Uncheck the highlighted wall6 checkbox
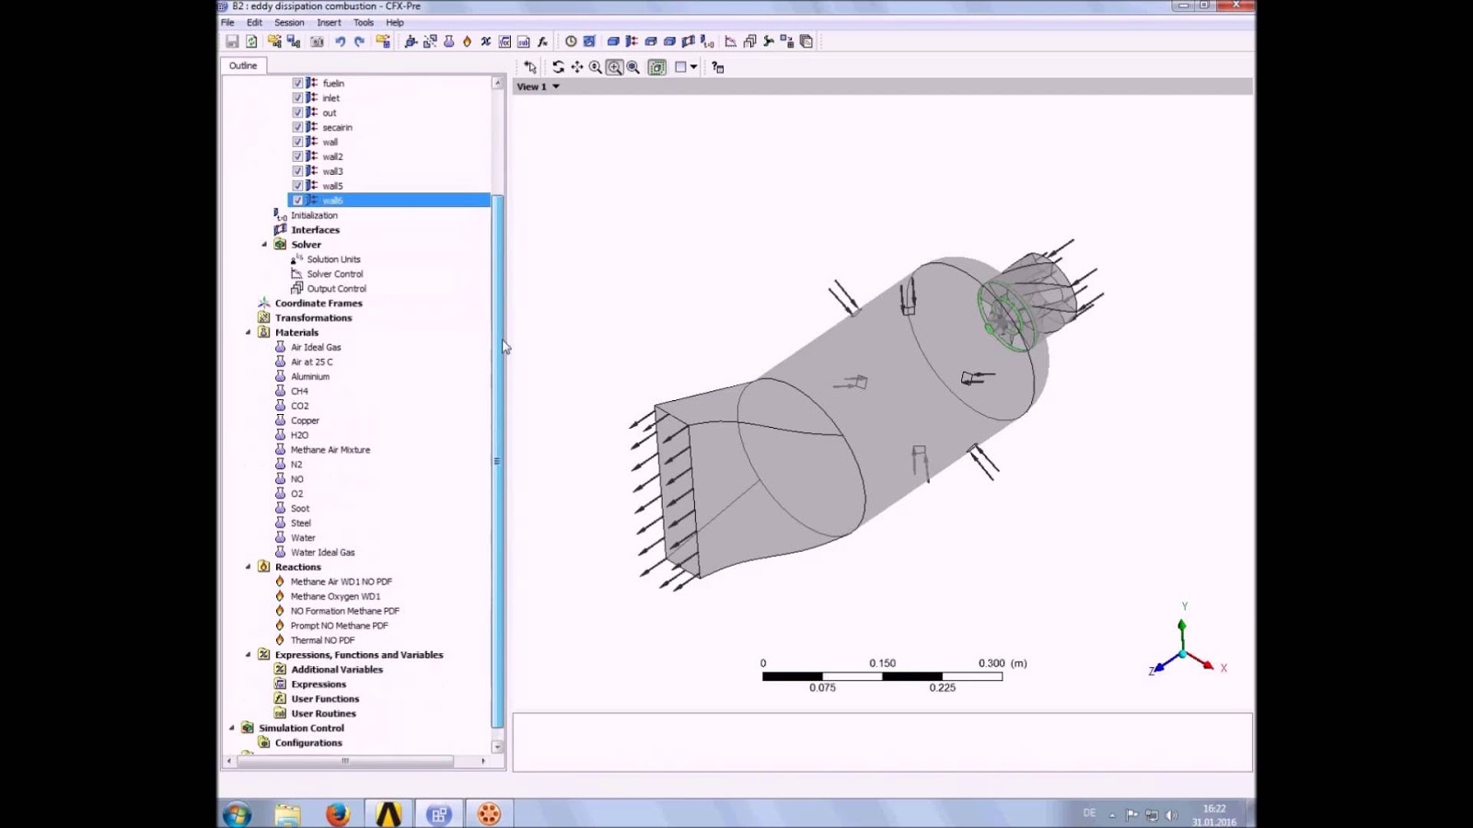 click(297, 201)
